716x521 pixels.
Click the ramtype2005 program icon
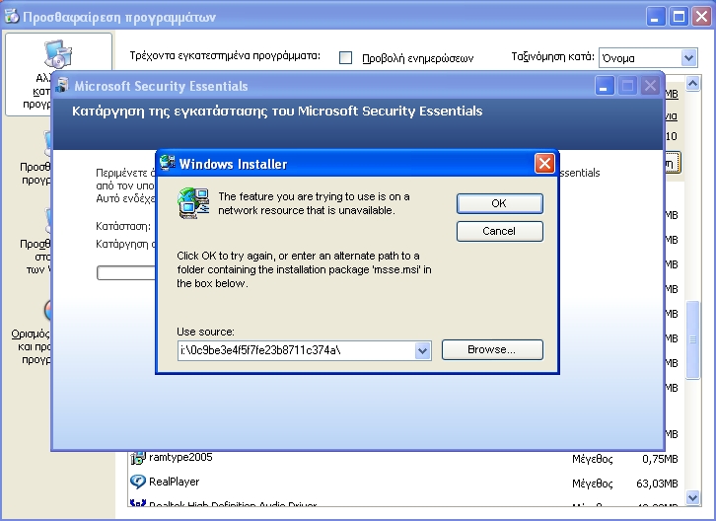[137, 458]
